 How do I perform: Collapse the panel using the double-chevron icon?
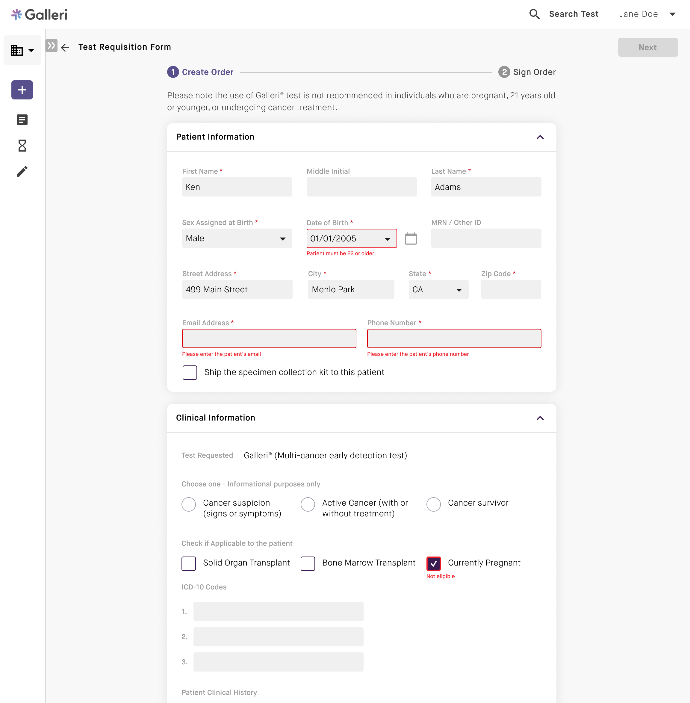point(51,46)
